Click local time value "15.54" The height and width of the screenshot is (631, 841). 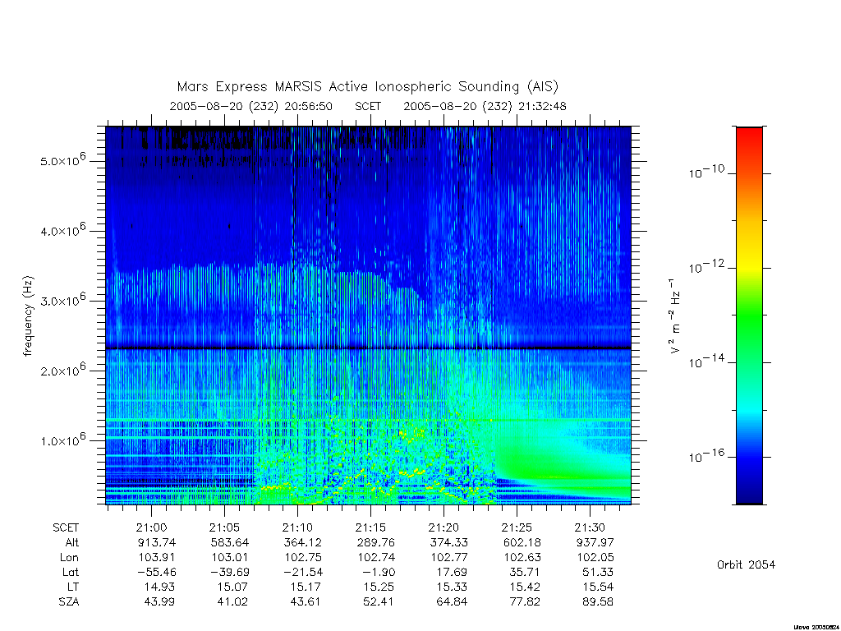pos(598,587)
